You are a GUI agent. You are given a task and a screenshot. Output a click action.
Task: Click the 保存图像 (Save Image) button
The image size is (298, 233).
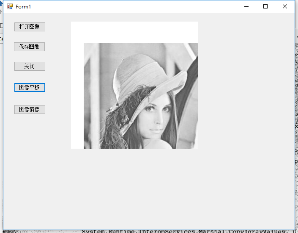pos(29,47)
